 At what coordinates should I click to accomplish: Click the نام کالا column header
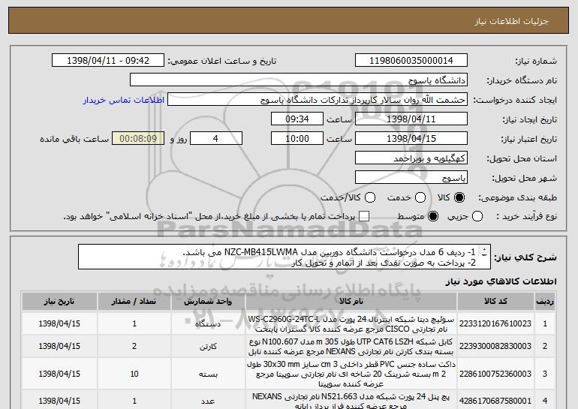click(x=351, y=302)
